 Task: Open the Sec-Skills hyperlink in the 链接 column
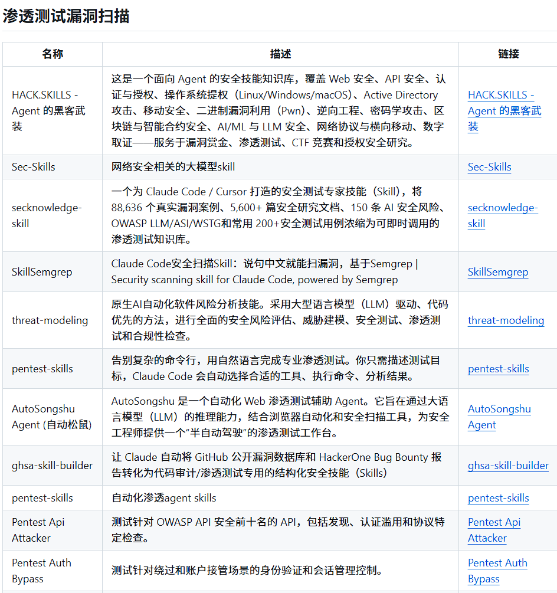pos(489,167)
